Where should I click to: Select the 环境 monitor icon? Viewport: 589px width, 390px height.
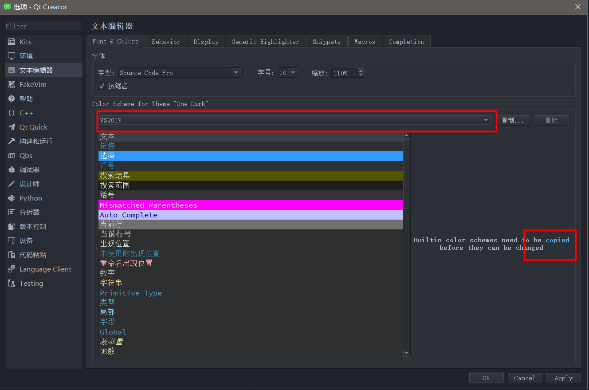[x=12, y=56]
